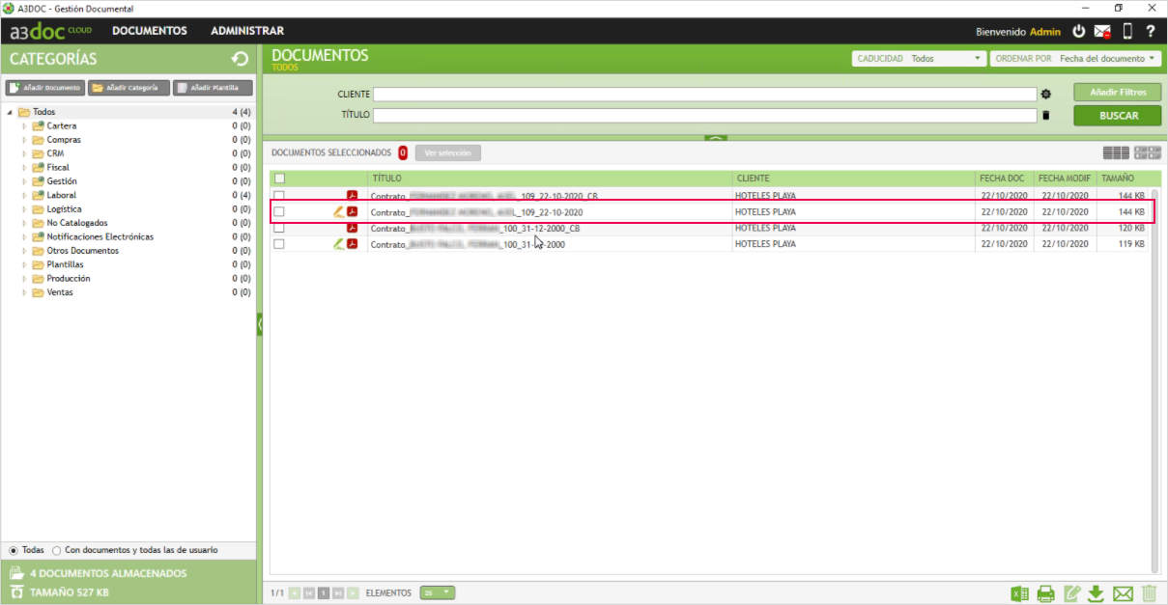The image size is (1168, 605).
Task: Click into the Título input field
Action: [x=705, y=116]
